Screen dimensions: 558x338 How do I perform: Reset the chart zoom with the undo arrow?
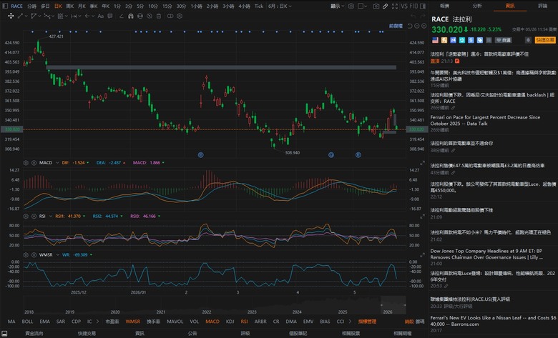coord(410,26)
